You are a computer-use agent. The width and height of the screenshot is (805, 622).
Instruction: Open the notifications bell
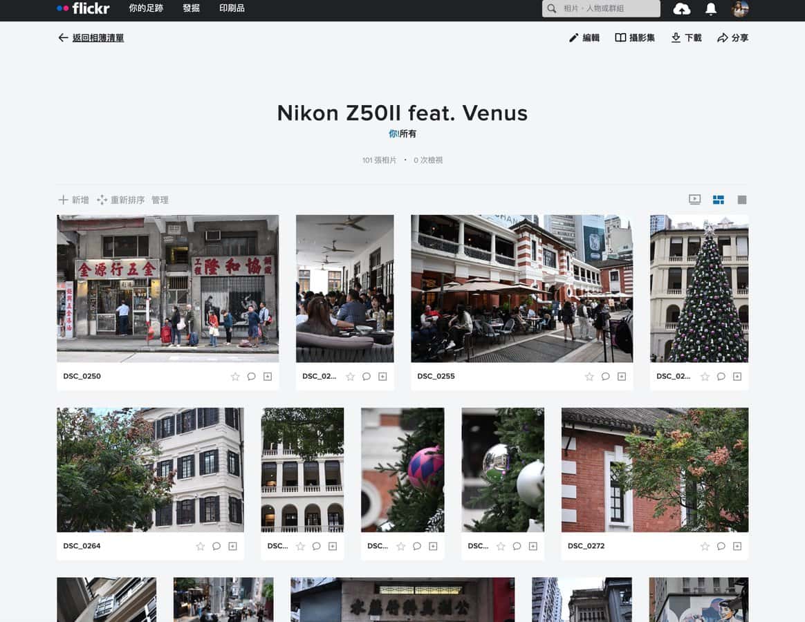[x=710, y=9]
